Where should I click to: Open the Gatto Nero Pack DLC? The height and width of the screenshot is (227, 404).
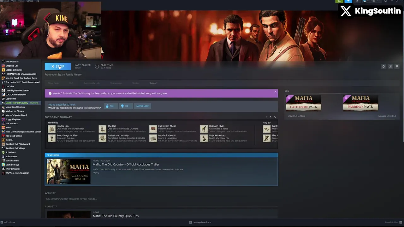[x=303, y=103]
